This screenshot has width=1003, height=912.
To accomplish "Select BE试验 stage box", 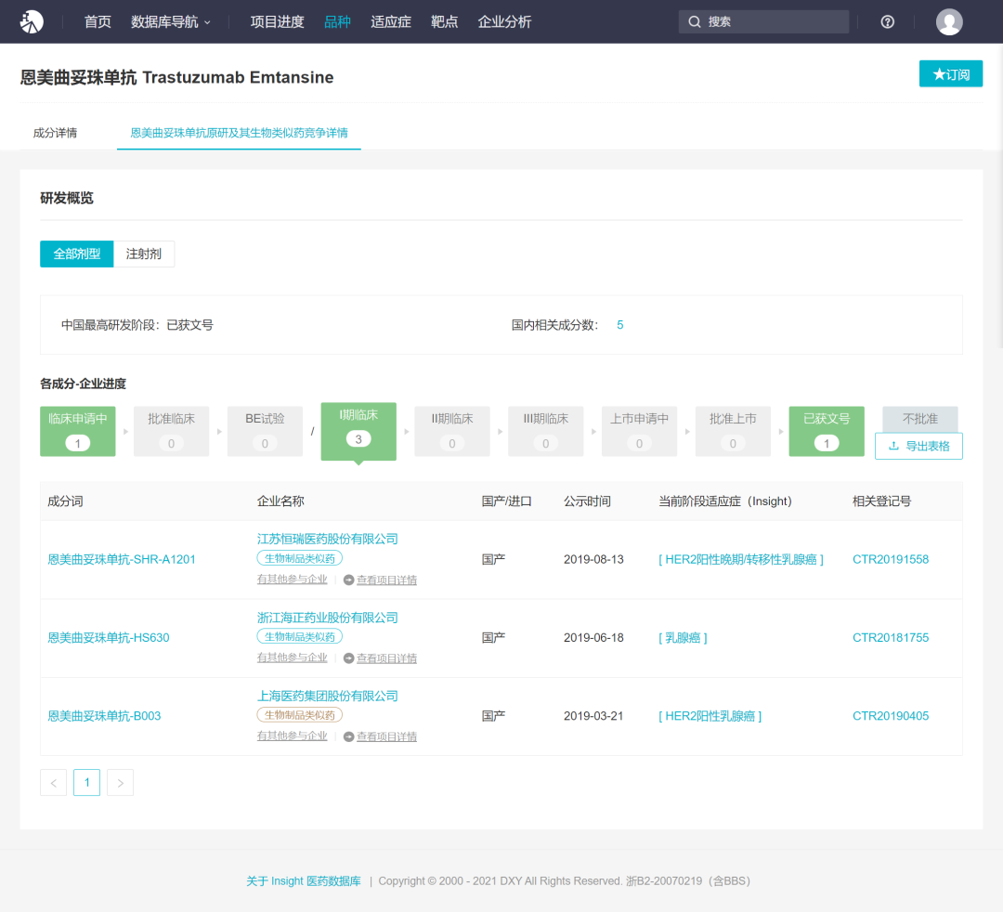I will [x=265, y=431].
